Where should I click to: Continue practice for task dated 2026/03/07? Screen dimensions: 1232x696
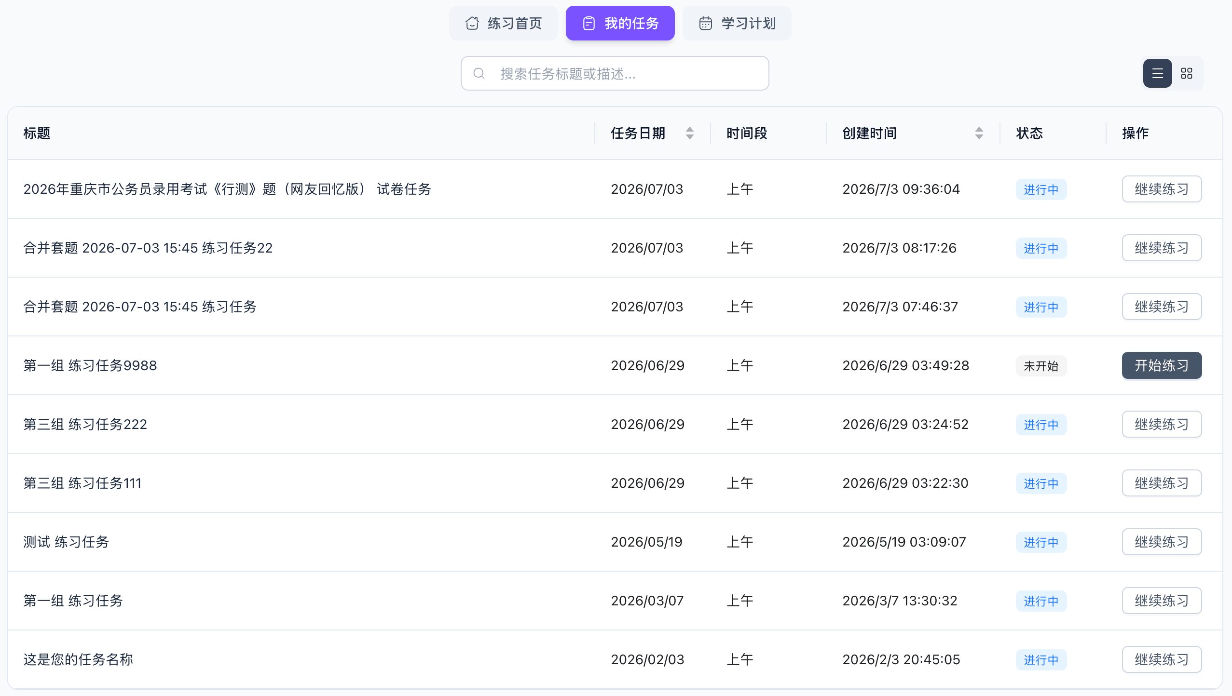click(1162, 601)
